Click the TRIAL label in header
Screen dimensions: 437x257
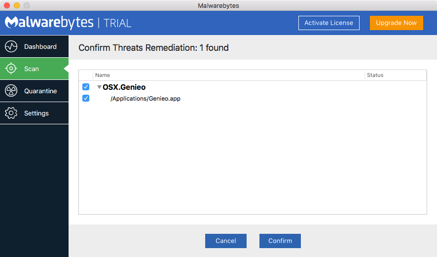click(x=117, y=23)
